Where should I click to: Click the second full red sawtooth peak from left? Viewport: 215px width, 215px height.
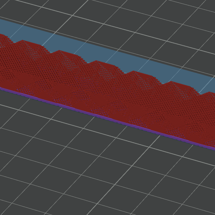point(60,53)
